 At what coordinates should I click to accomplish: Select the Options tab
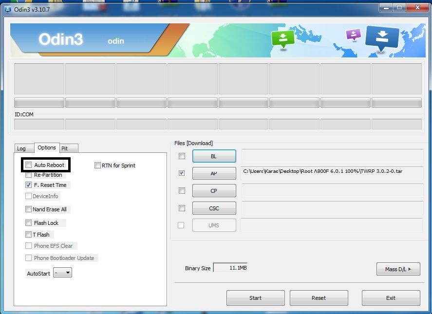[x=47, y=148]
